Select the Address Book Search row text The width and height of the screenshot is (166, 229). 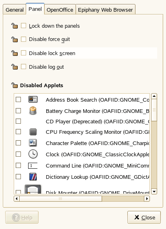(x=98, y=100)
